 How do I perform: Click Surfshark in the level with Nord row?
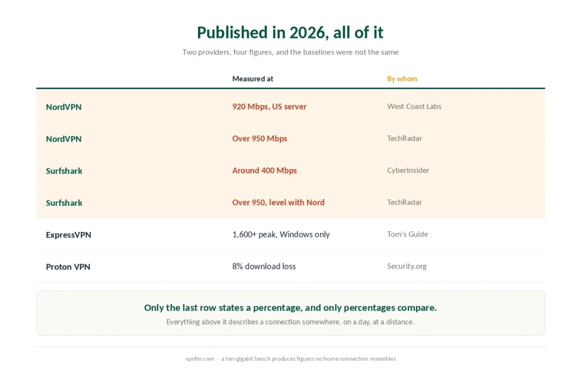(x=64, y=203)
